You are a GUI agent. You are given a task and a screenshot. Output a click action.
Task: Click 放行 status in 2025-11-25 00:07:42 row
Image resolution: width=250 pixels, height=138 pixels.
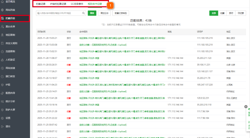69,125
